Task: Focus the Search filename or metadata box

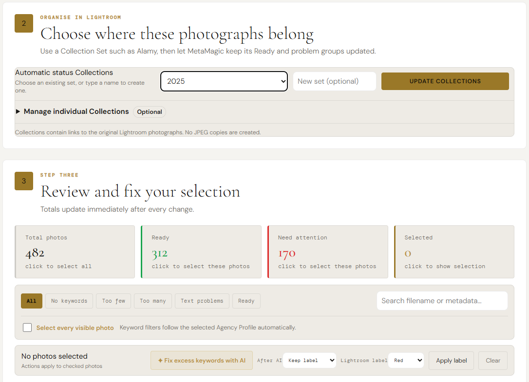Action: click(x=442, y=301)
